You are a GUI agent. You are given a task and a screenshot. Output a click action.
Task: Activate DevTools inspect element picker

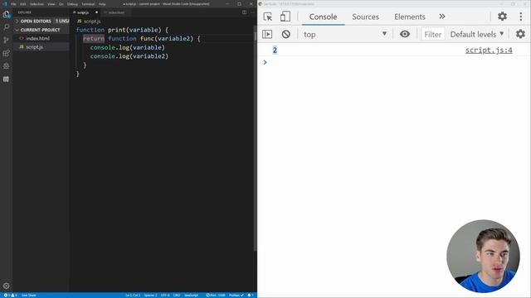267,17
